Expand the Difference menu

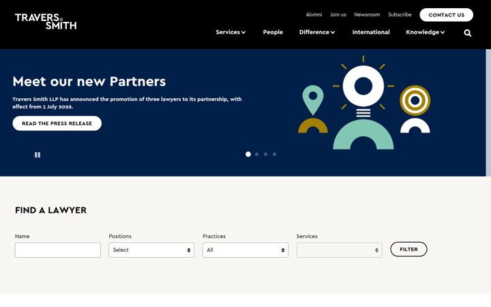click(317, 32)
